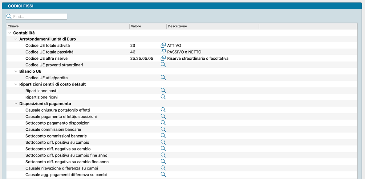
Task: Click lookup magnifier for Sottoconto commissioni bancarie
Action: point(163,136)
